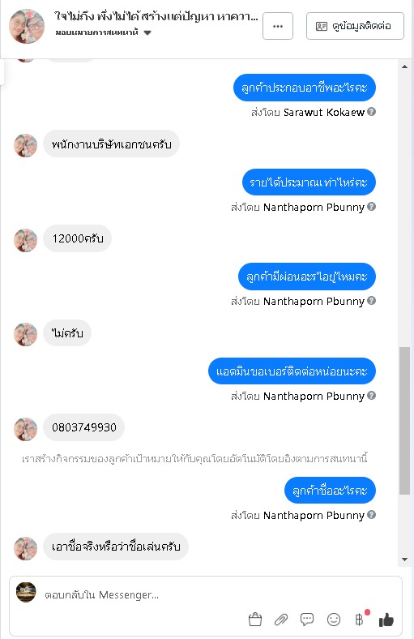This screenshot has width=414, height=639.
Task: Open customer profile picture in header
Action: pos(27,26)
